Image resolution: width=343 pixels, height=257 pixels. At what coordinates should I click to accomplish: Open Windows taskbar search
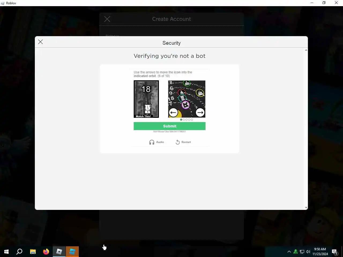pos(19,252)
